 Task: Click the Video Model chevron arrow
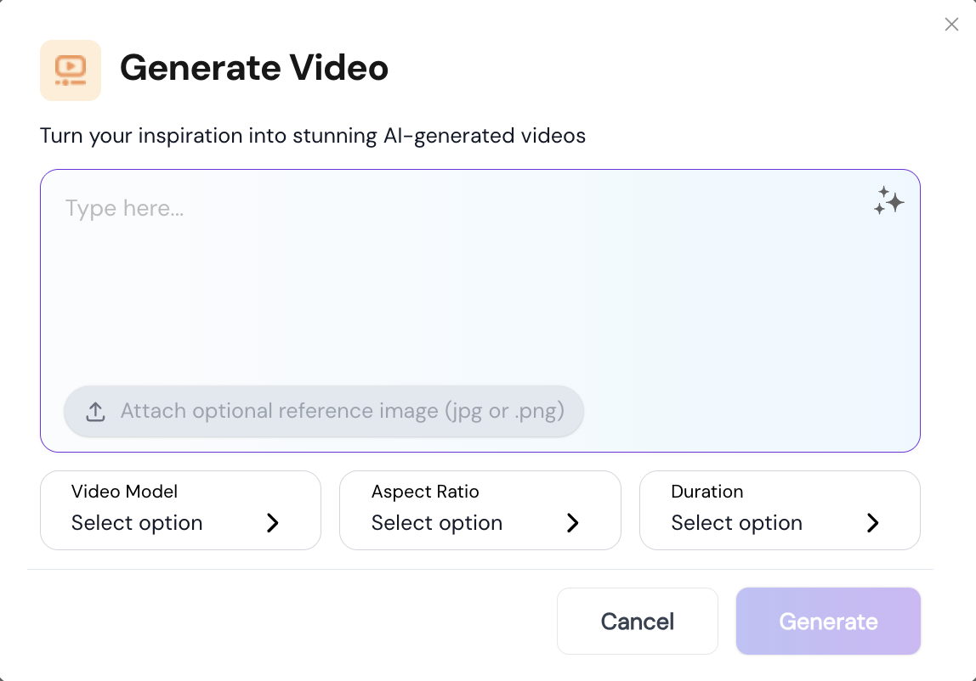(x=273, y=523)
